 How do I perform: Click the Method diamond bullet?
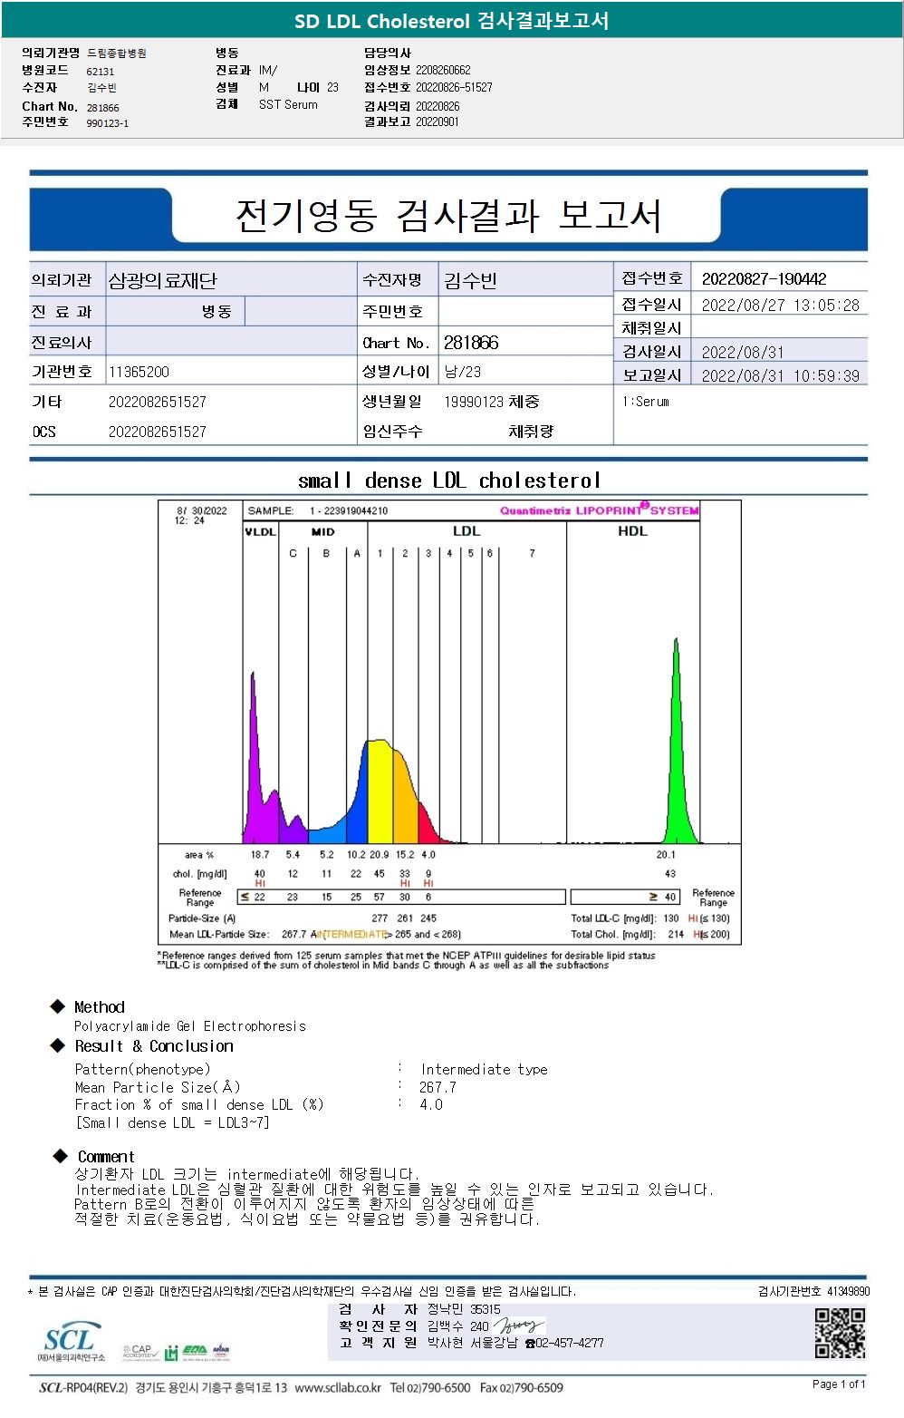point(58,1006)
